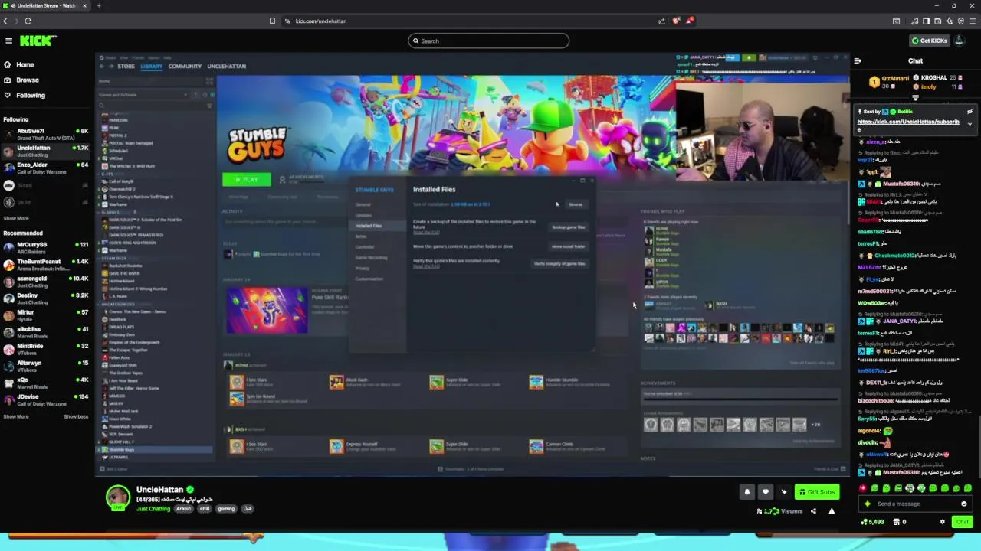The image size is (981, 551).
Task: Click Steam COMMUNITY tab in stream
Action: [185, 67]
